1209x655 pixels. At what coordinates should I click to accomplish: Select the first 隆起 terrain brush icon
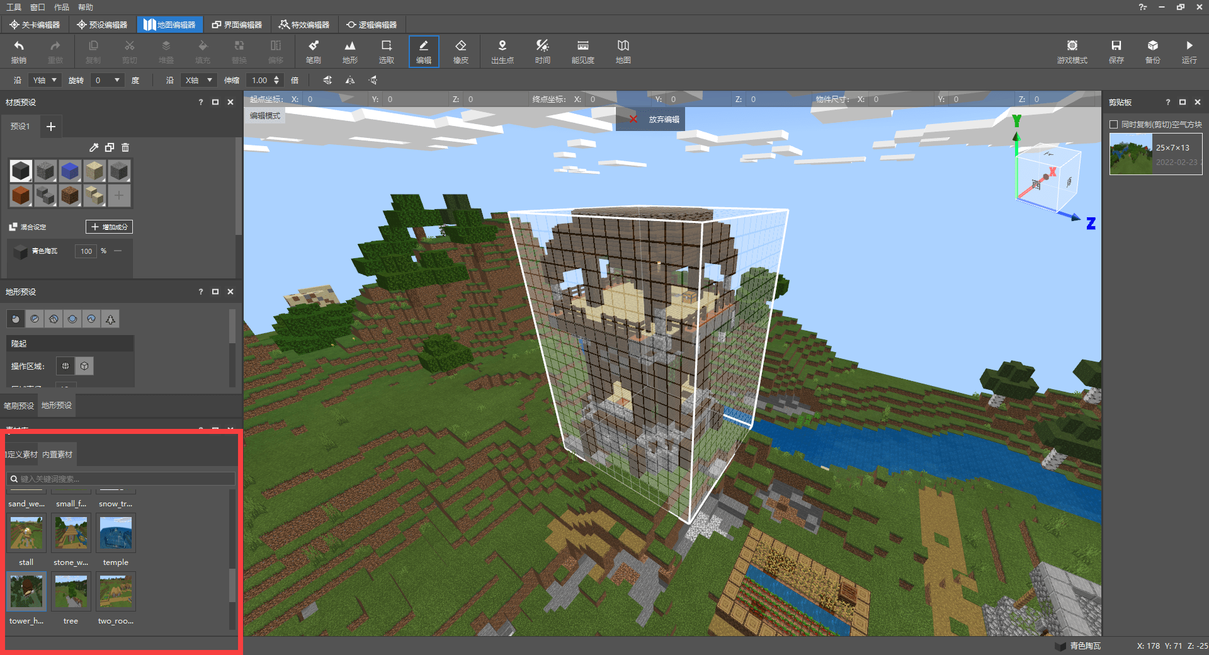(x=16, y=319)
